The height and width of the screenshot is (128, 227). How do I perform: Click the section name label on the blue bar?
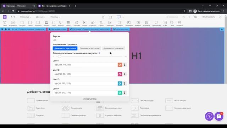pos(32,29)
